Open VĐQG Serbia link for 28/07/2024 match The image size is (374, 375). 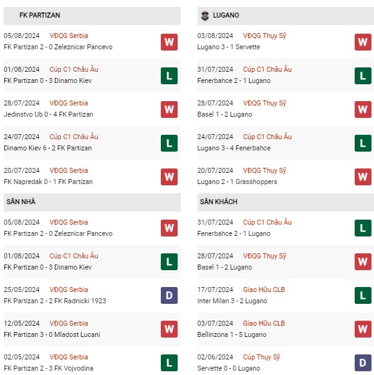pos(69,103)
